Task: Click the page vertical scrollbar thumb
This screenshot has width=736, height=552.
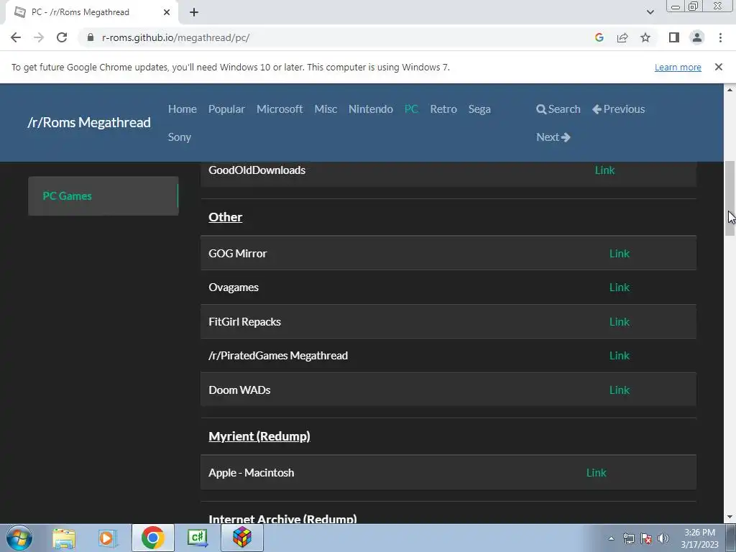Action: pyautogui.click(x=730, y=198)
